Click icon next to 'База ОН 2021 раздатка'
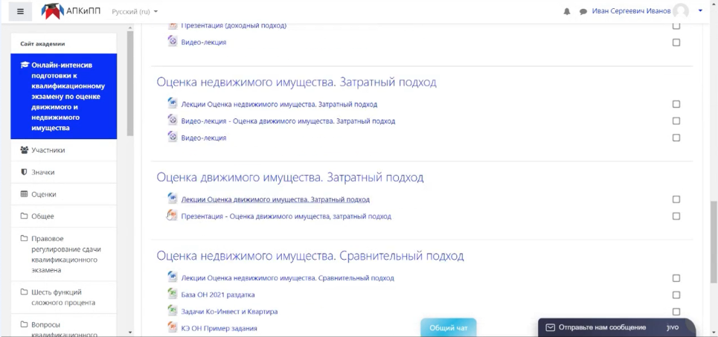This screenshot has width=718, height=337. [x=173, y=295]
